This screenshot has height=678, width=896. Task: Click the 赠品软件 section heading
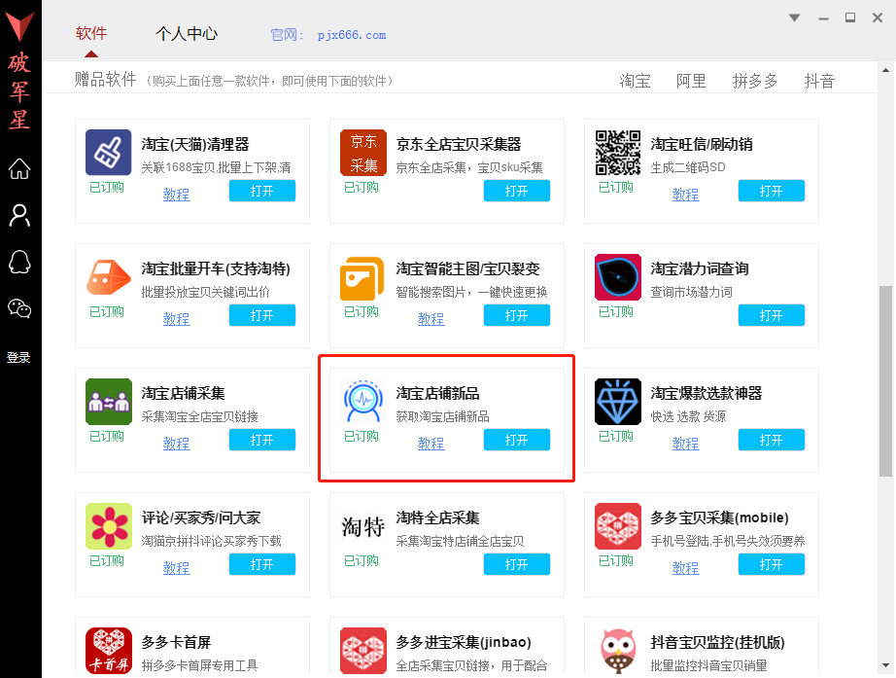click(105, 80)
